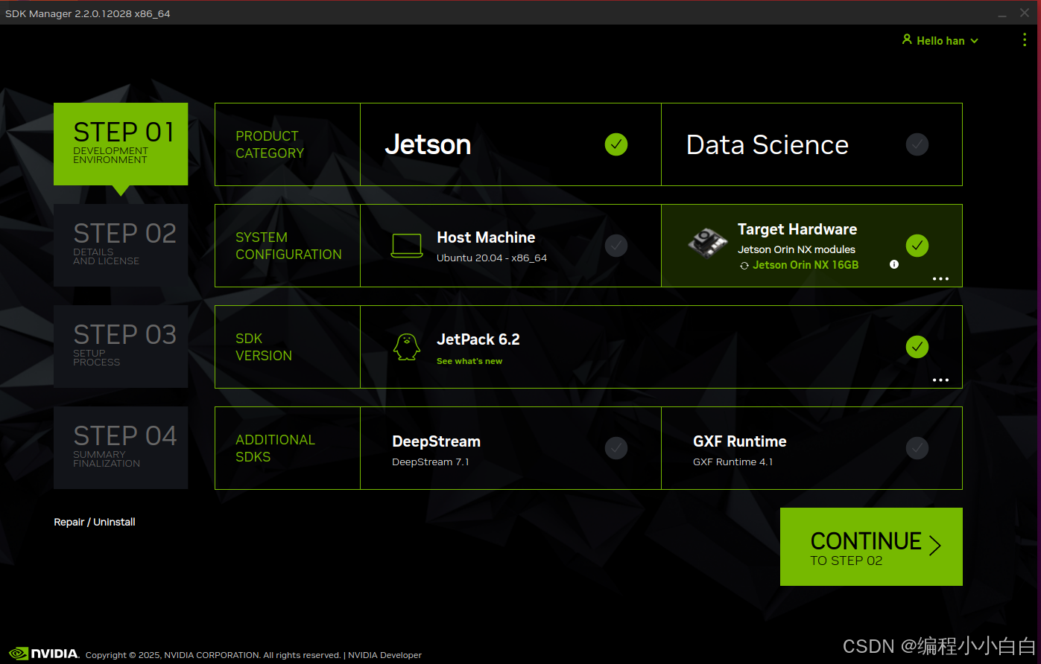1041x664 pixels.
Task: Enable the GXF Runtime 4.1 SDK
Action: pyautogui.click(x=917, y=448)
